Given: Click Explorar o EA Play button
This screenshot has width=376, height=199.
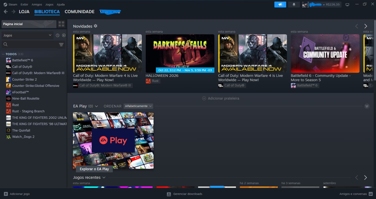Looking at the screenshot, I should [x=94, y=169].
